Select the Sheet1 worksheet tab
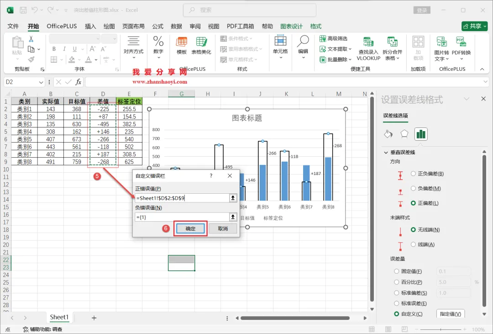The width and height of the screenshot is (493, 334). [59, 317]
